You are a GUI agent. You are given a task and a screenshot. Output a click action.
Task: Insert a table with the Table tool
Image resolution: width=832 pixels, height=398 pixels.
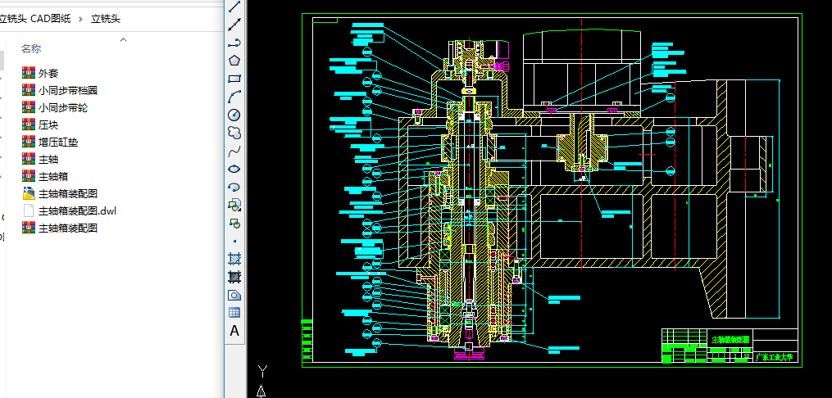234,312
